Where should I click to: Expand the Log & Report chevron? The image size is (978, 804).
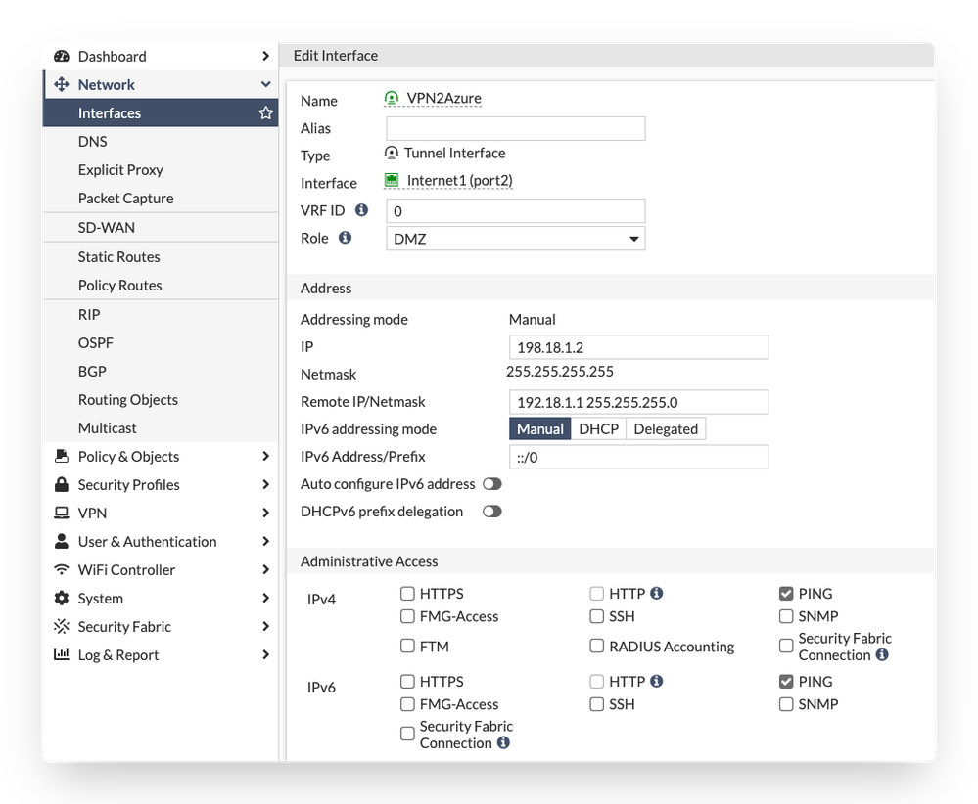[x=265, y=654]
